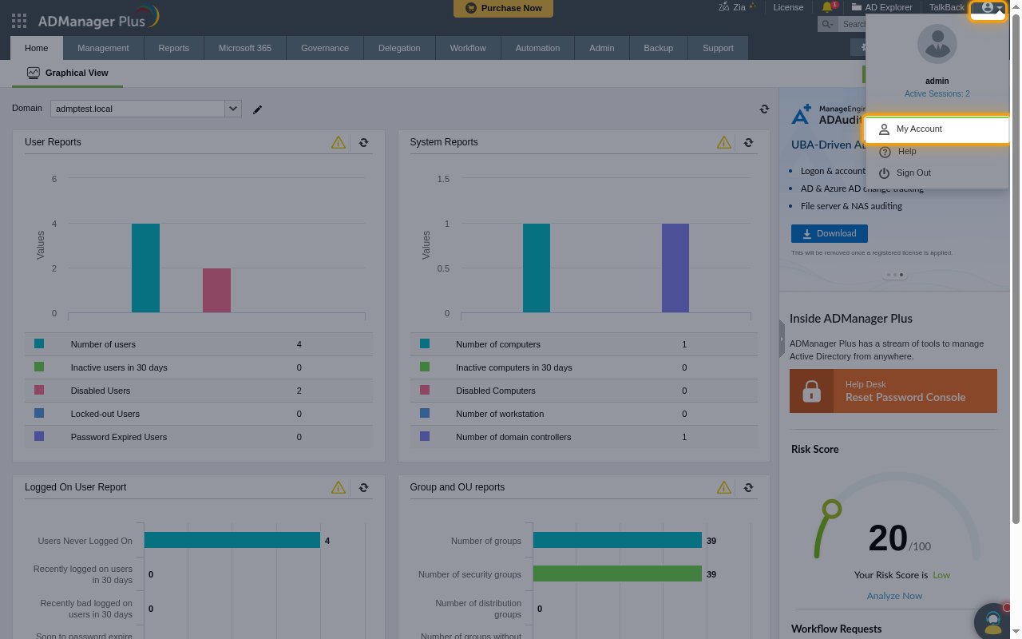Viewport: 1022px width, 639px height.
Task: Select My Account from profile menu
Action: click(x=937, y=129)
